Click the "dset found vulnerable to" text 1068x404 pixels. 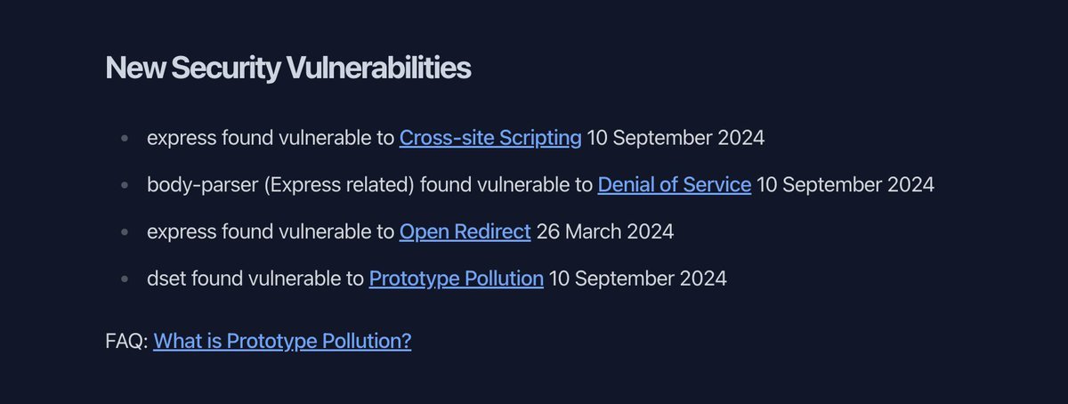255,279
